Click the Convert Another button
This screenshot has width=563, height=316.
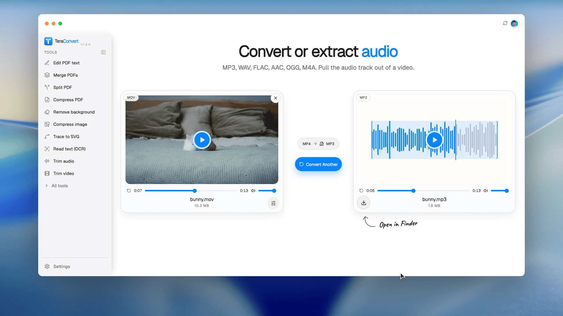pos(318,164)
